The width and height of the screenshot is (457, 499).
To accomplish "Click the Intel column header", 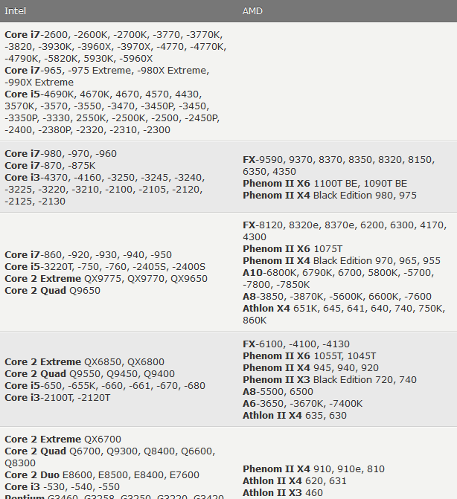I will coord(15,11).
